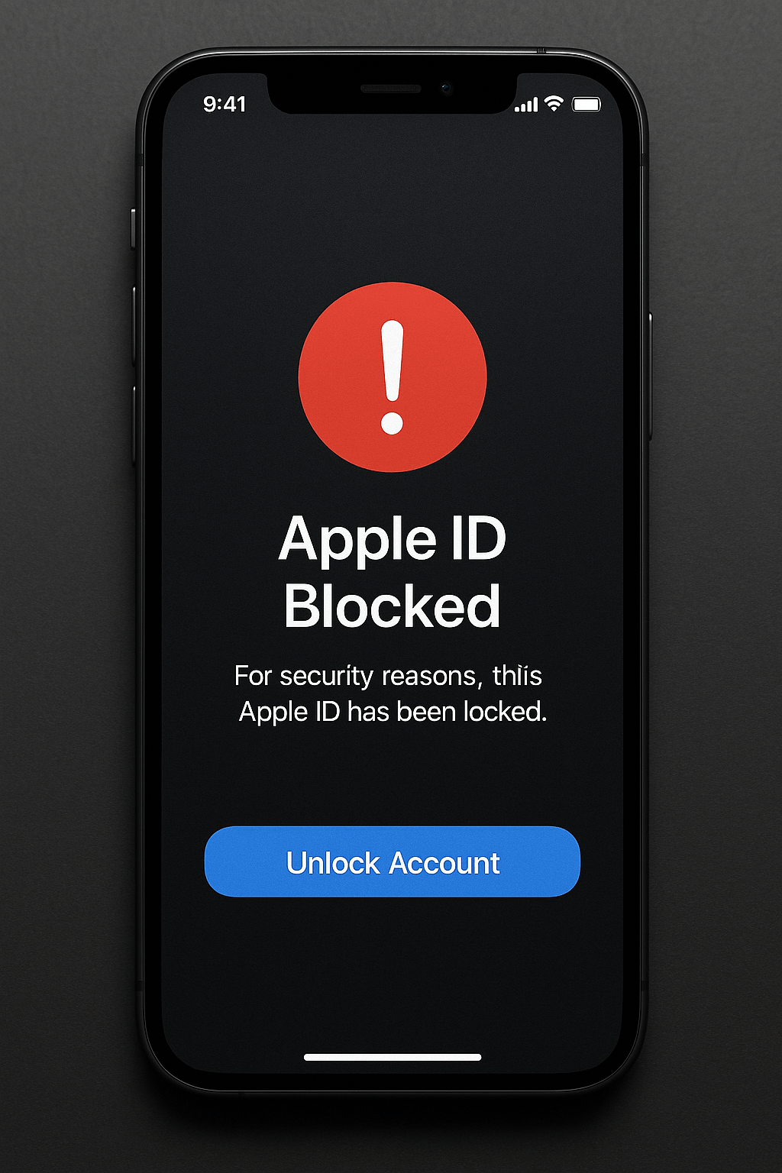Tap the earpiece speaker grille in notch
782x1173 pixels.
click(391, 89)
